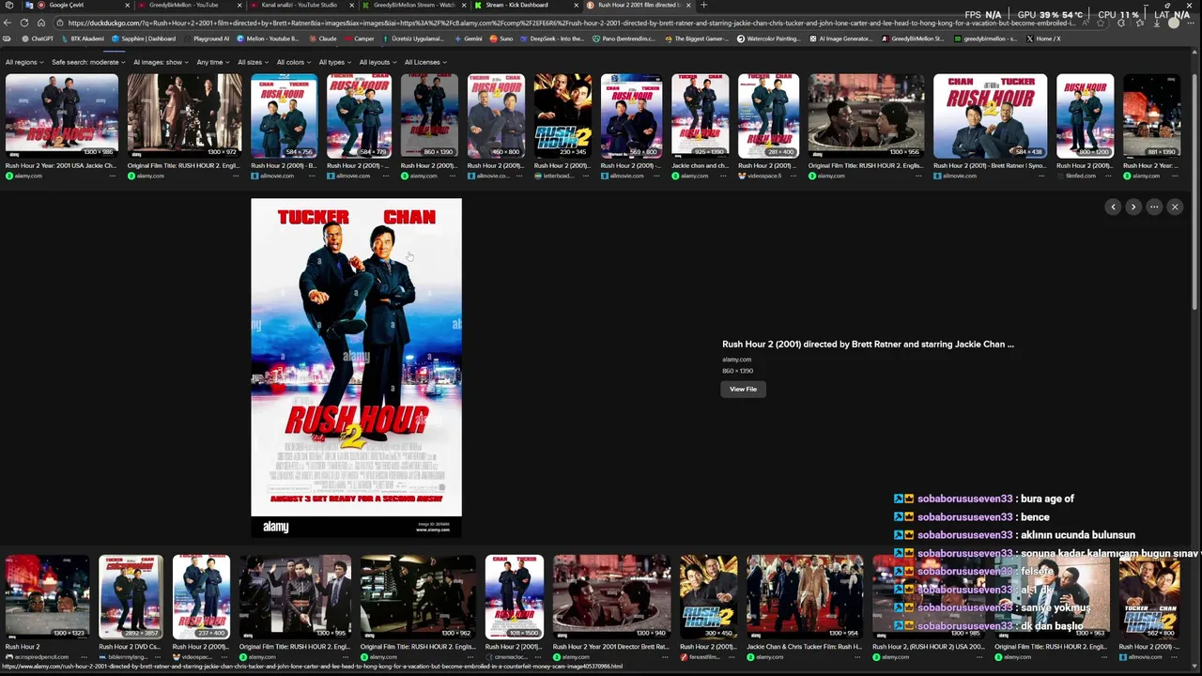Viewport: 1202px width, 676px height.
Task: Switch to the GreedyBirMellon Stream - Watch tab
Action: click(x=413, y=5)
